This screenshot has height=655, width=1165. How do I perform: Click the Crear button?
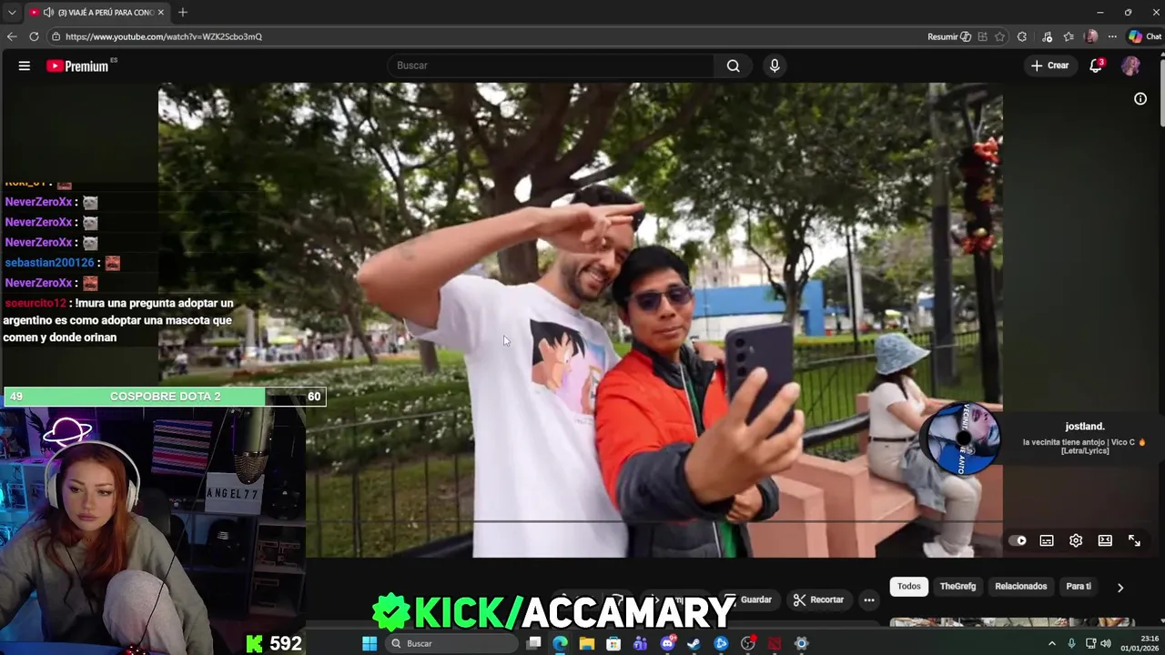click(1049, 65)
